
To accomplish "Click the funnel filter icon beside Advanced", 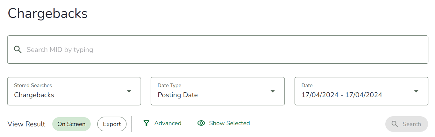I will click(x=146, y=123).
